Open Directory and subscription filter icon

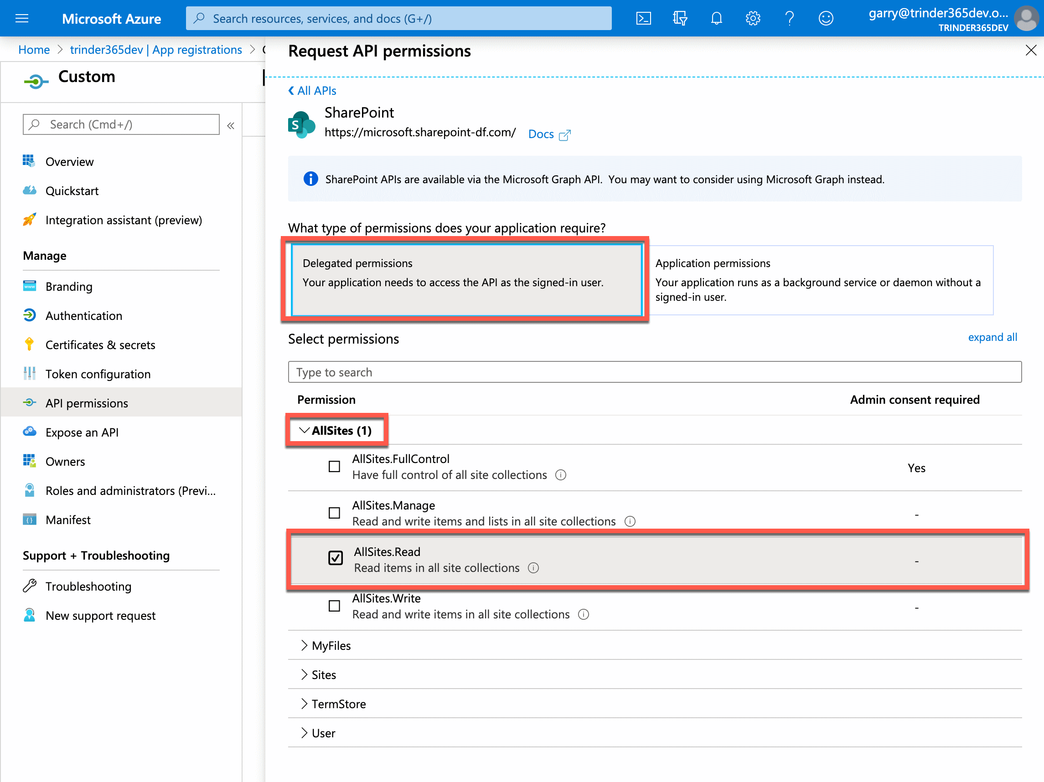pyautogui.click(x=680, y=18)
